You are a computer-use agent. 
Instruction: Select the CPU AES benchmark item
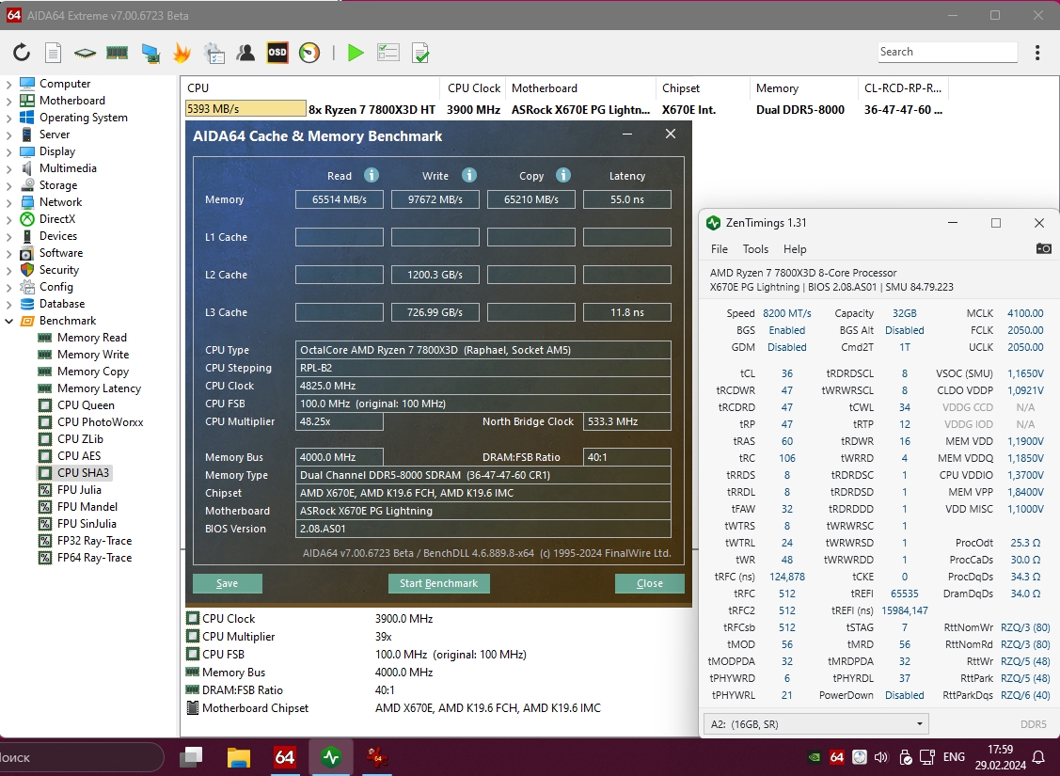pos(78,455)
